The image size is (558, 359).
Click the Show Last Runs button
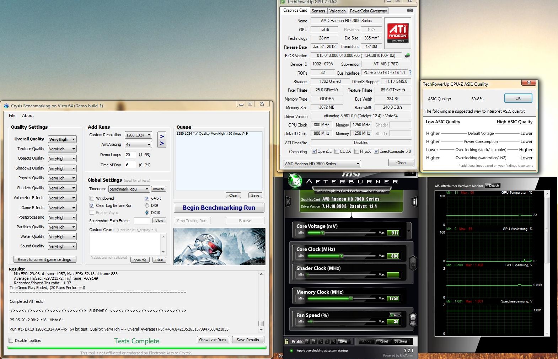click(213, 340)
